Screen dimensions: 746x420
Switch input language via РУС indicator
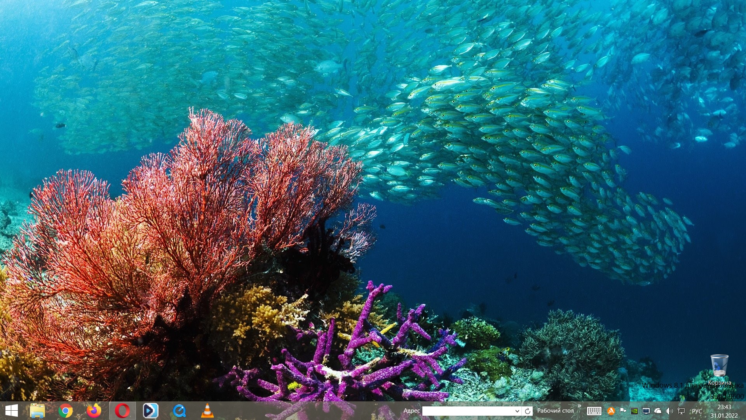point(697,411)
